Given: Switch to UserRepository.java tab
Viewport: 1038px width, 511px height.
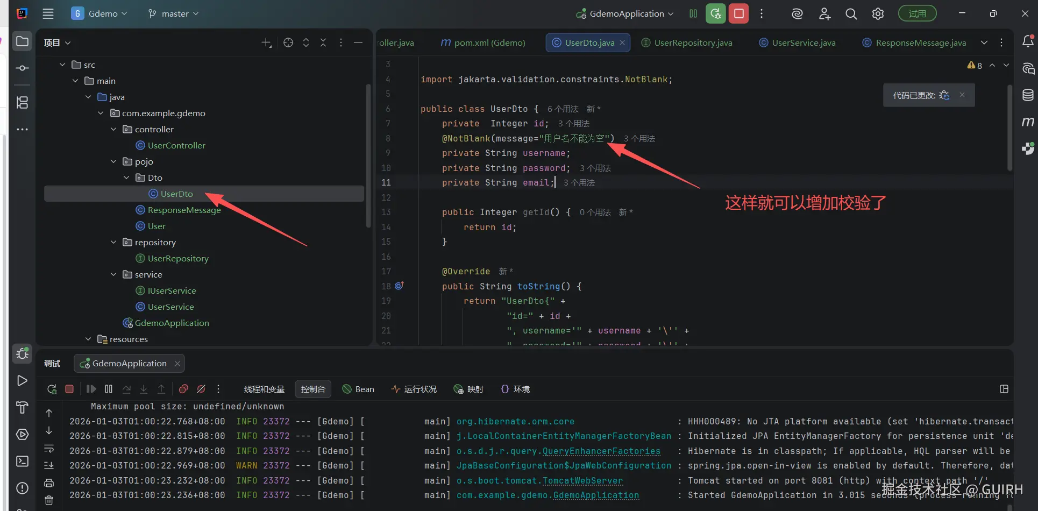Looking at the screenshot, I should pos(687,42).
